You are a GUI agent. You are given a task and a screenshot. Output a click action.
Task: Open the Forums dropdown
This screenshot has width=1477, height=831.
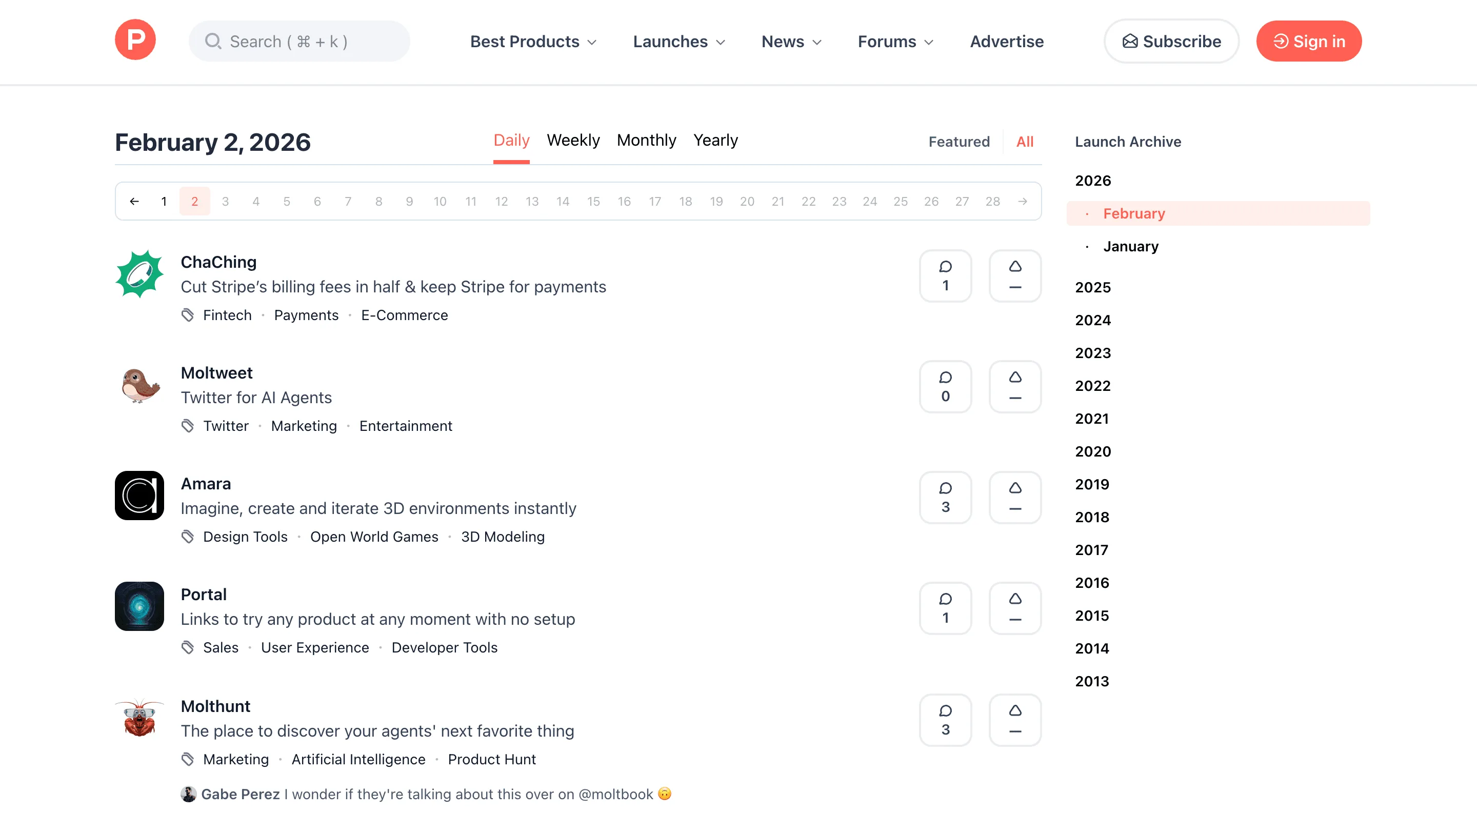[x=894, y=41]
